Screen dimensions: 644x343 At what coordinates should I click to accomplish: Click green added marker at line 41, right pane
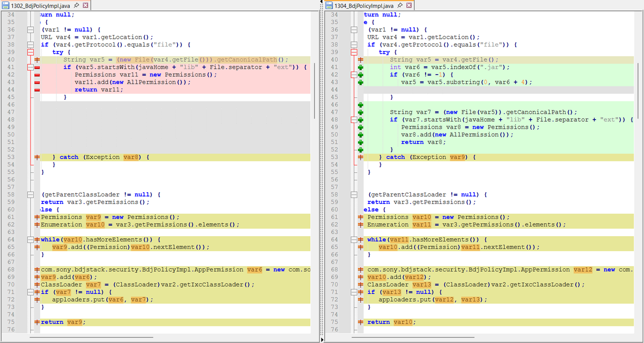361,67
